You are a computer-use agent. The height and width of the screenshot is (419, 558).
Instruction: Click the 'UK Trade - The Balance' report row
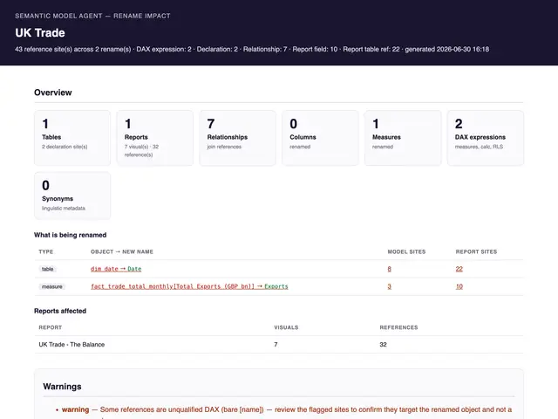tap(279, 345)
